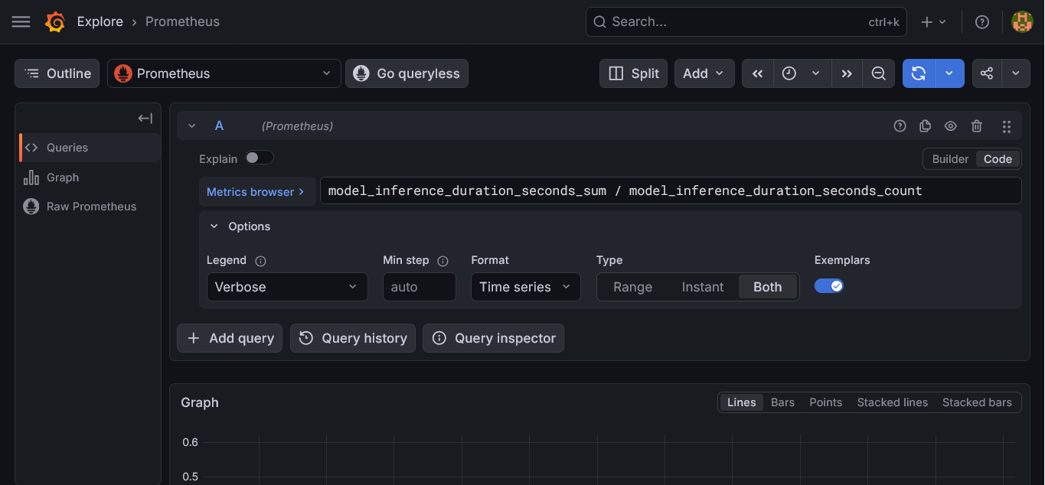Open the hamburger navigation menu
Screen dimensions: 1045x485
click(x=21, y=22)
